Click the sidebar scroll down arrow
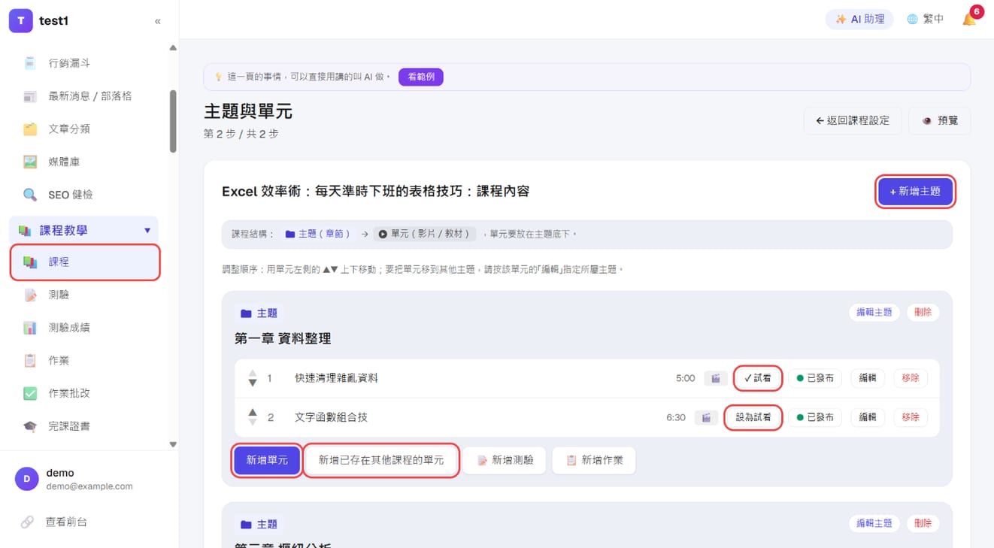This screenshot has width=994, height=548. [x=173, y=444]
